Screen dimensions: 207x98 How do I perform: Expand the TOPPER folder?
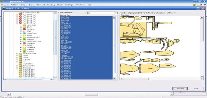21,47
